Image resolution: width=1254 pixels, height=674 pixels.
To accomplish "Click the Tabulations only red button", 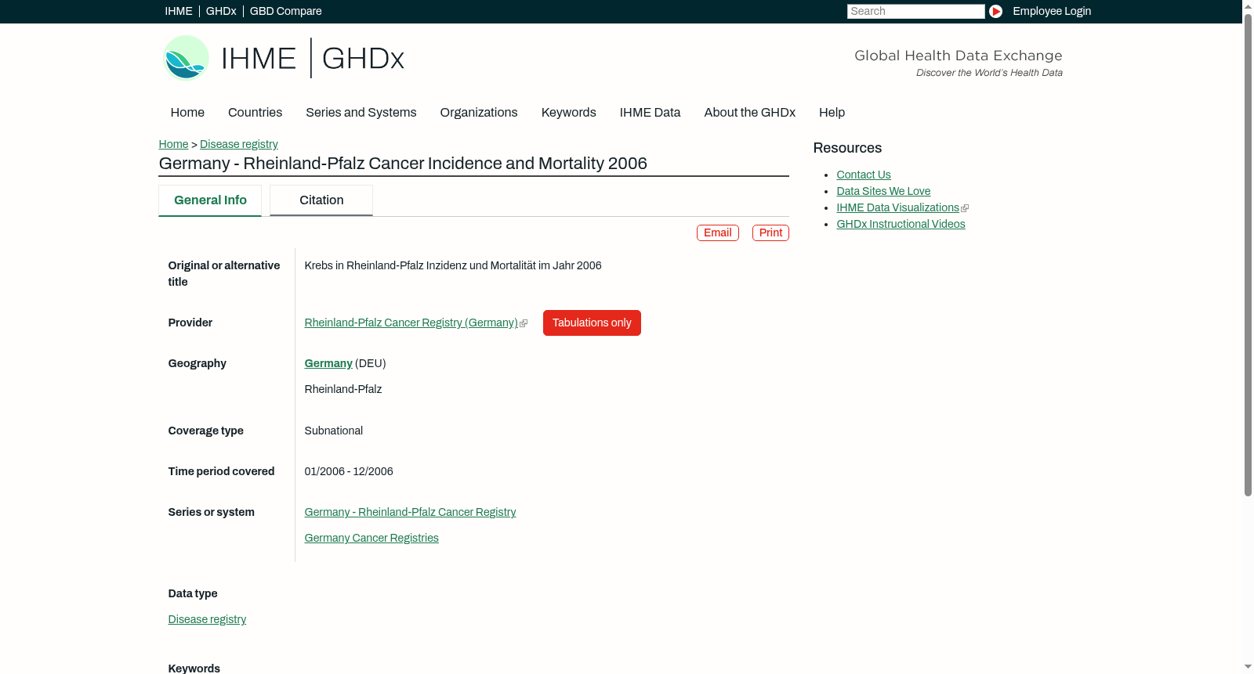I will click(592, 323).
